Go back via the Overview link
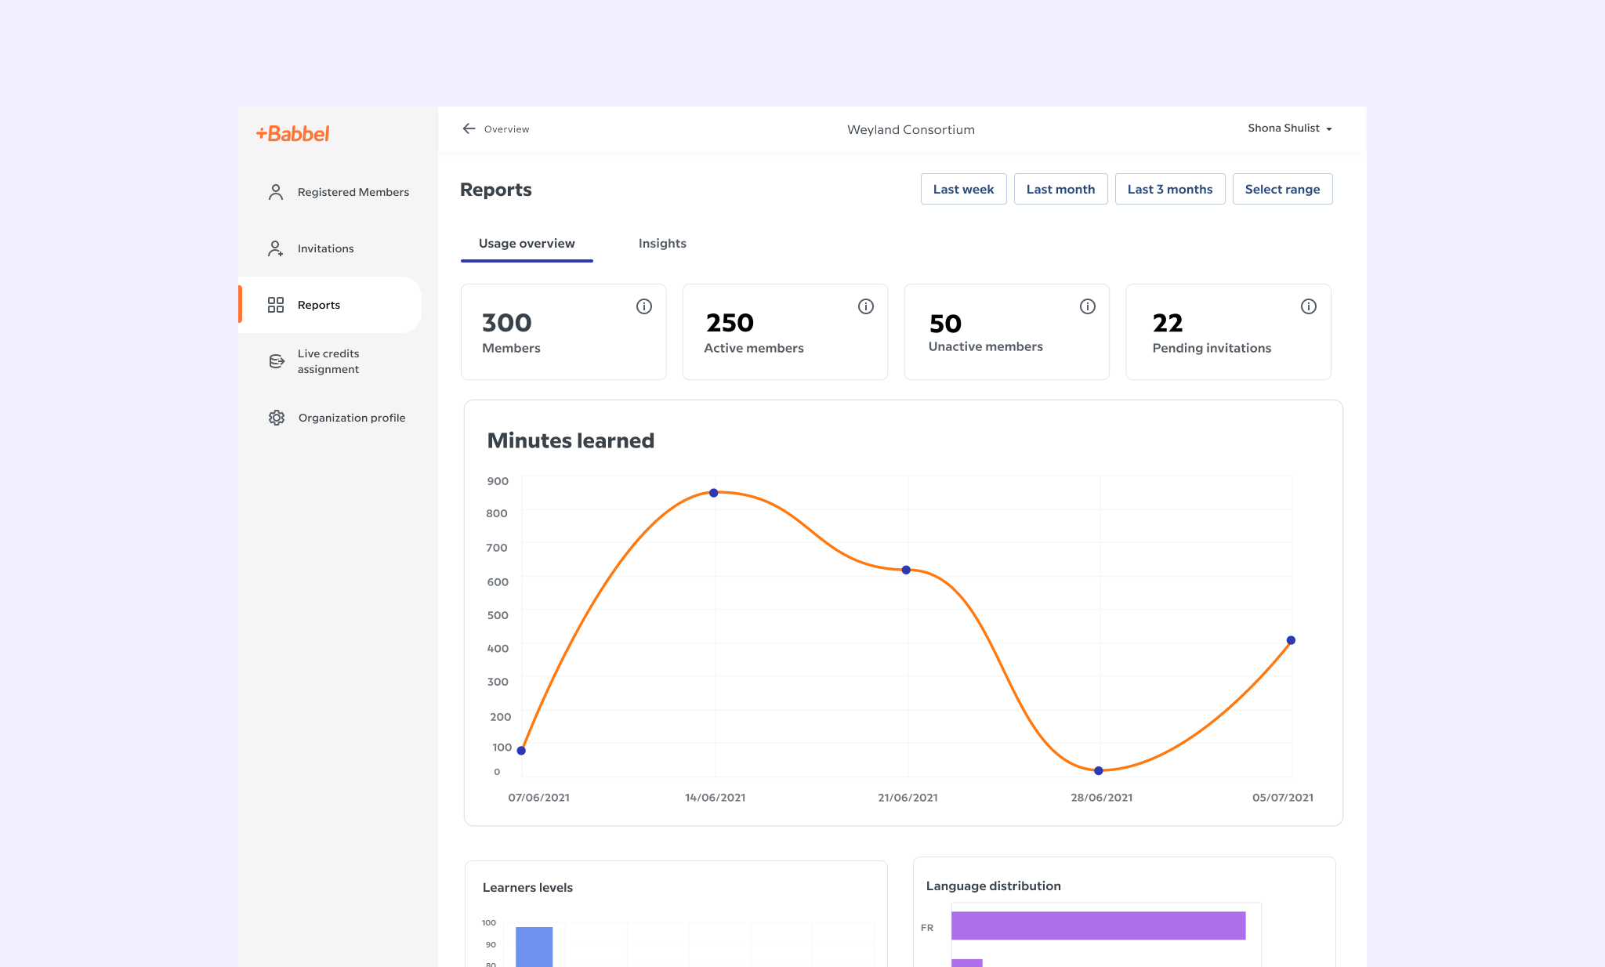The width and height of the screenshot is (1605, 967). tap(506, 129)
